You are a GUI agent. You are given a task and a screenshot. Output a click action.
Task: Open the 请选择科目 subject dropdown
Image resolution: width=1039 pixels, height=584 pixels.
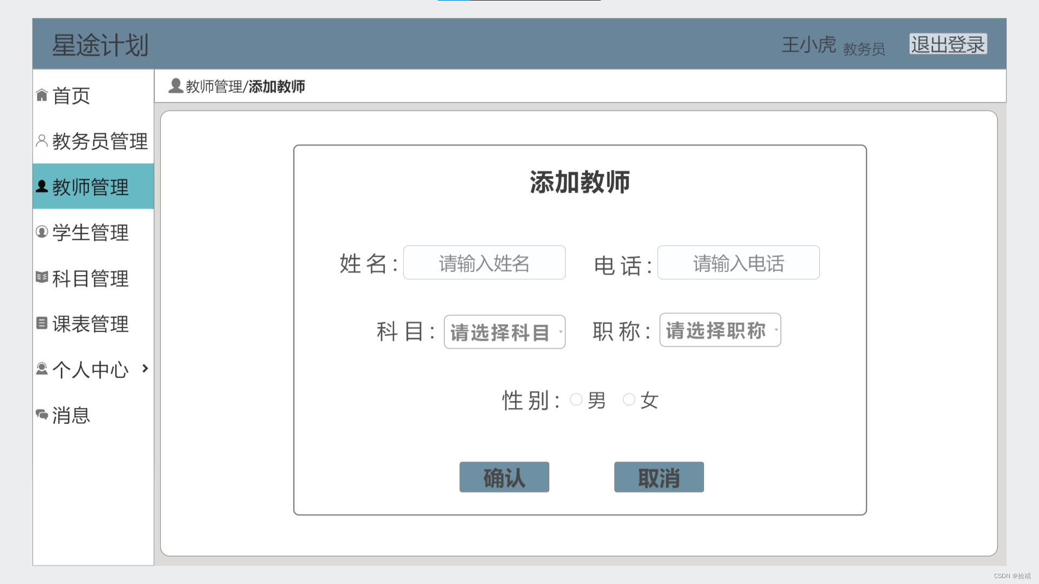504,332
